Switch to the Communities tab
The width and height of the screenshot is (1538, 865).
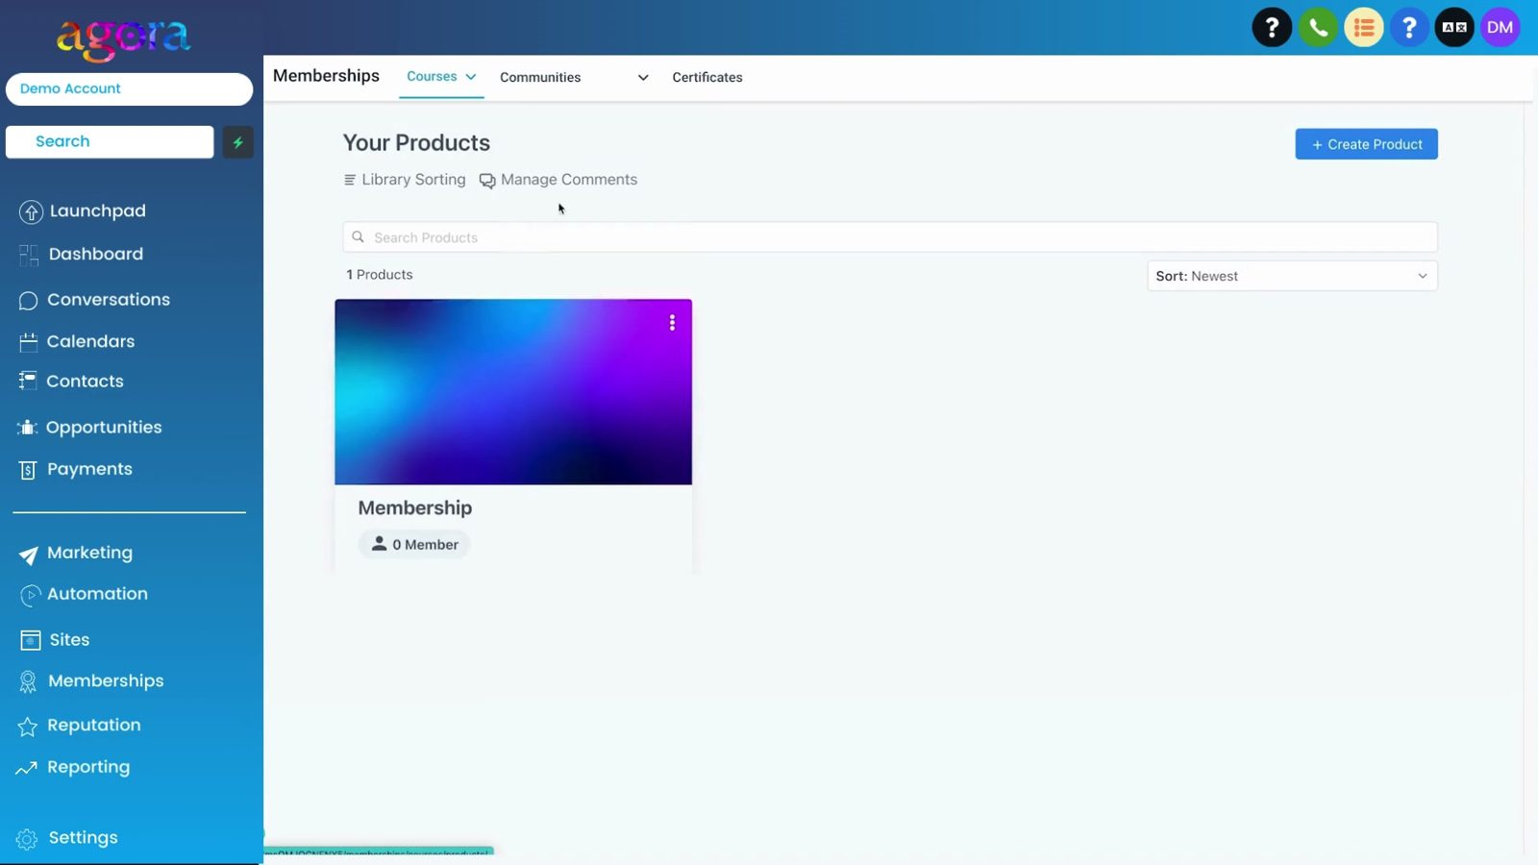[540, 78]
